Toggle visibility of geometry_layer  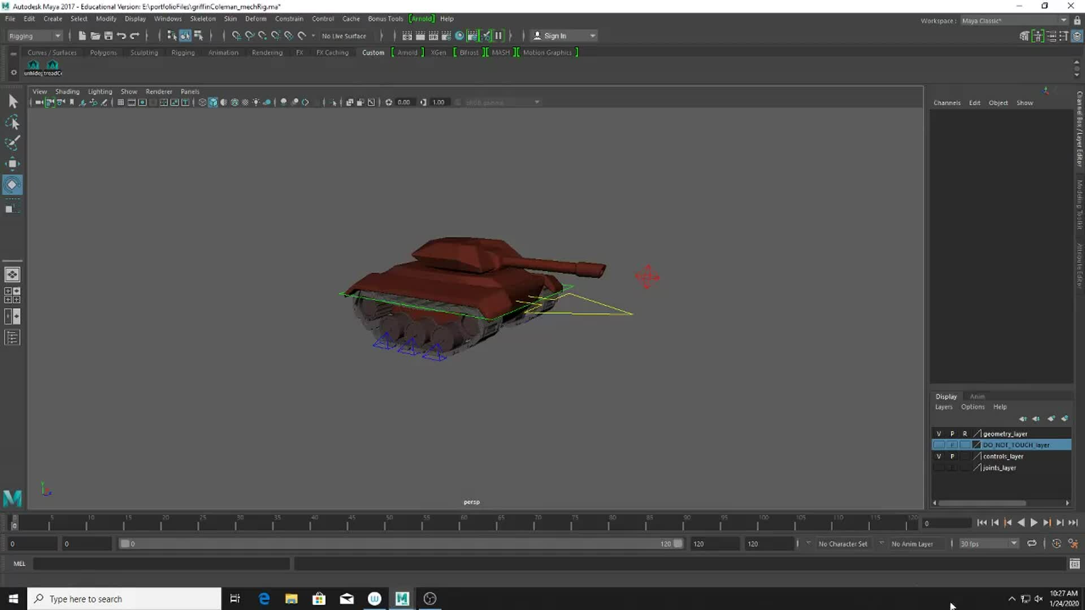point(939,434)
